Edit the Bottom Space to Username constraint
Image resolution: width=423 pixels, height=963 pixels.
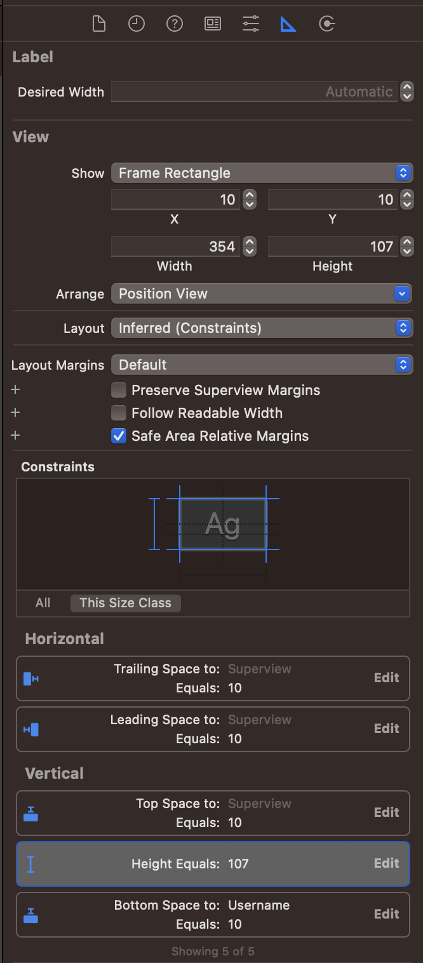(x=386, y=914)
